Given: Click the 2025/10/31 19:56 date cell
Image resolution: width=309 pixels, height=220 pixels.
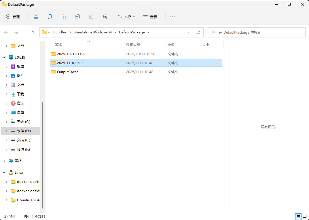Looking at the screenshot, I should point(141,54).
